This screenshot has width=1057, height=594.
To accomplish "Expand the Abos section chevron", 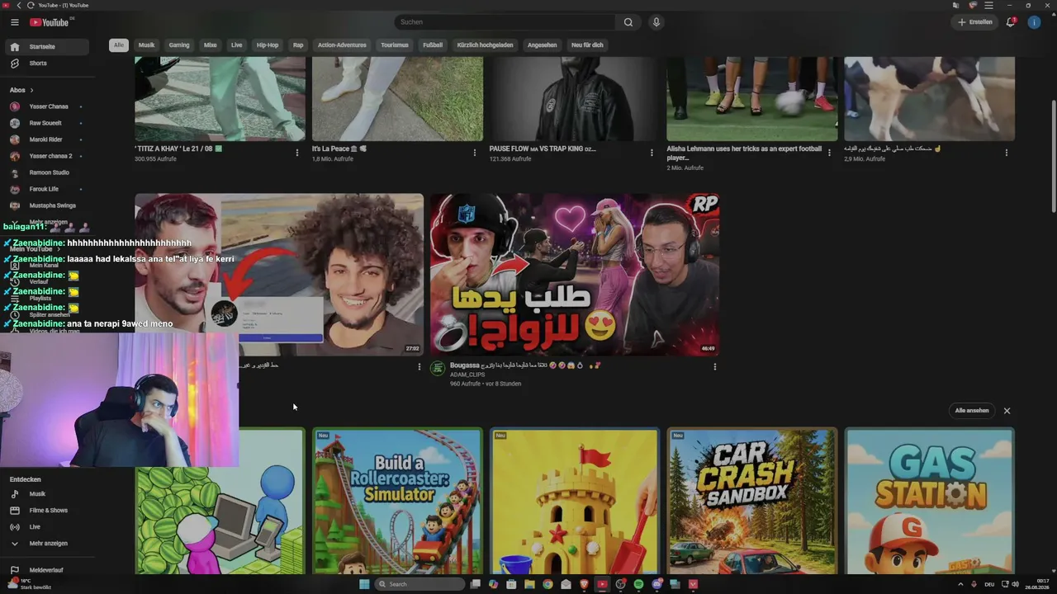I will coord(31,90).
